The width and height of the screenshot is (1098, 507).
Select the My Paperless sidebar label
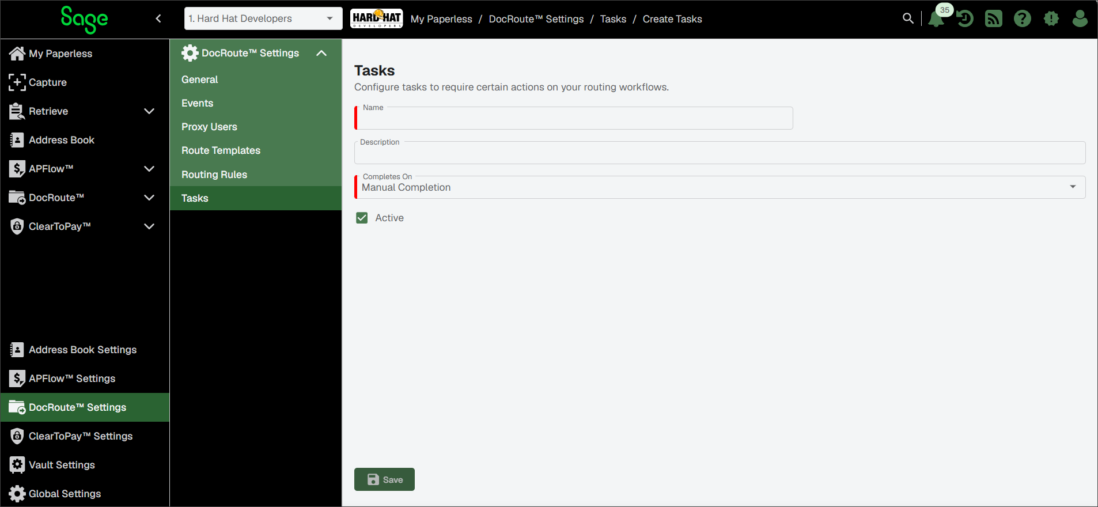(60, 54)
